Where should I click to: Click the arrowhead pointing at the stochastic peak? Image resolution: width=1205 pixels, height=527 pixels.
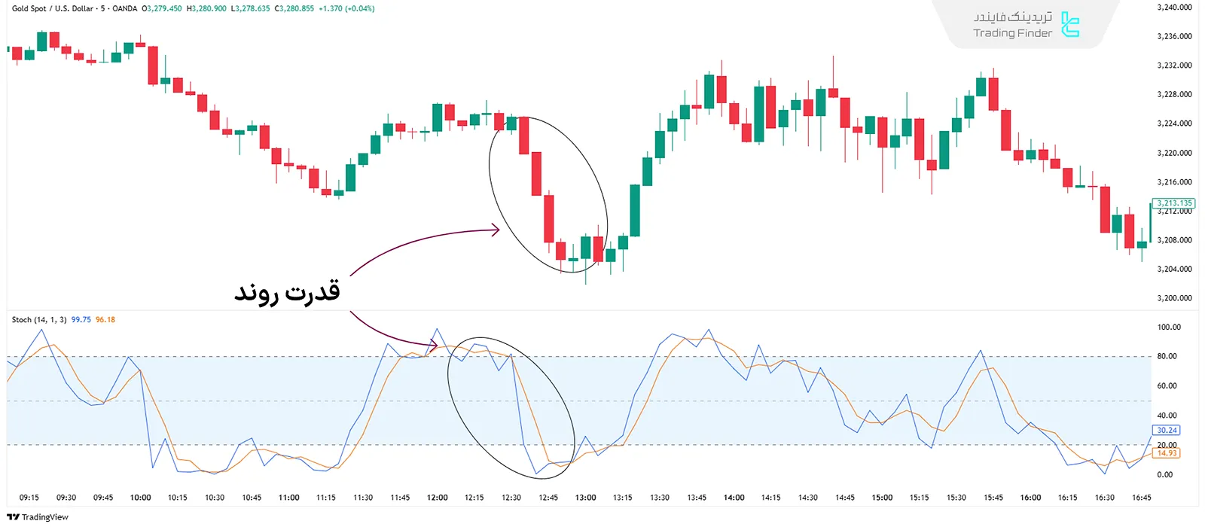pos(433,346)
